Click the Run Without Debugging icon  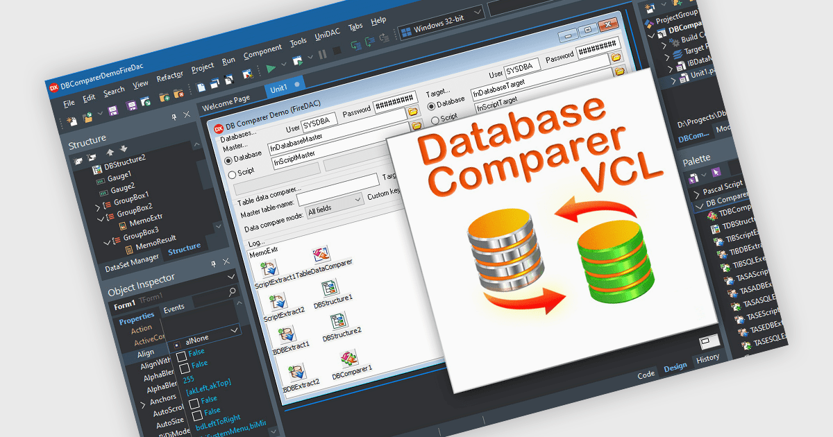(x=297, y=61)
